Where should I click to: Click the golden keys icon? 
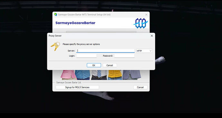(x=55, y=46)
